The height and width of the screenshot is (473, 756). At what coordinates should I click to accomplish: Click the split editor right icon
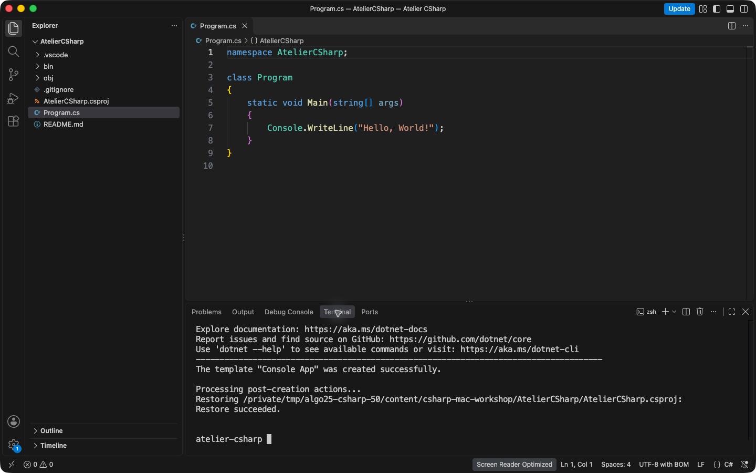tap(732, 26)
